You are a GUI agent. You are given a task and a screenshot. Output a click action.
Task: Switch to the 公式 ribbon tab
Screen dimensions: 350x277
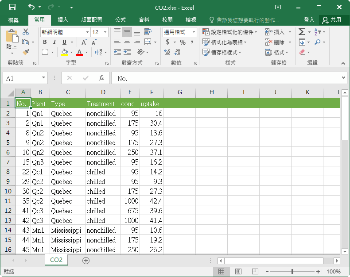tap(121, 20)
